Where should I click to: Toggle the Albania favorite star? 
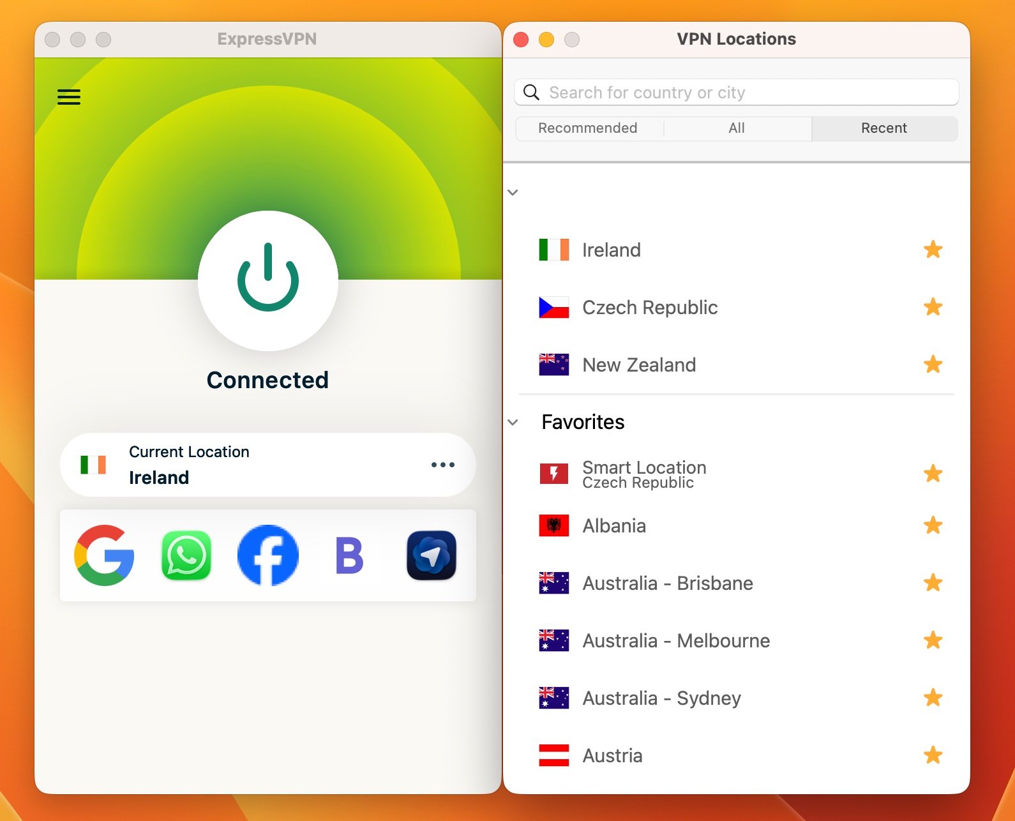click(x=933, y=525)
